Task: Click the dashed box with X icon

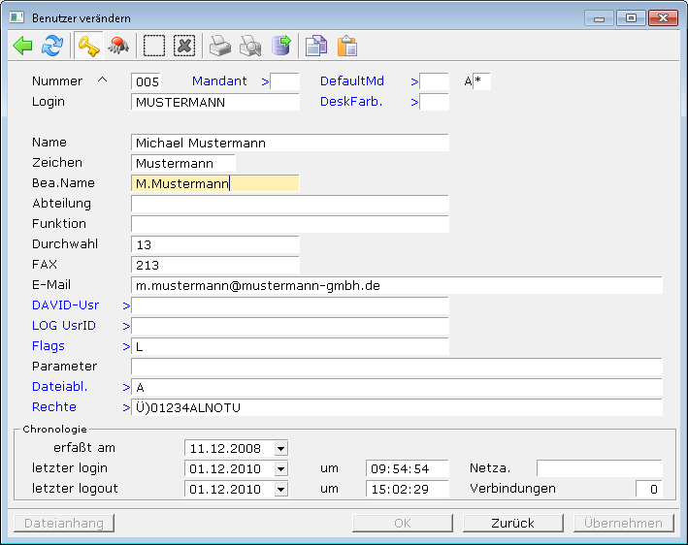Action: pyautogui.click(x=184, y=46)
